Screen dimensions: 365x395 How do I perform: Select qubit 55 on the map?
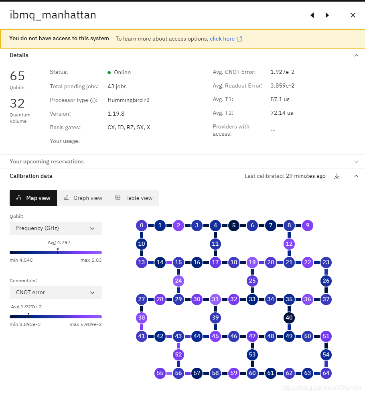[160, 373]
